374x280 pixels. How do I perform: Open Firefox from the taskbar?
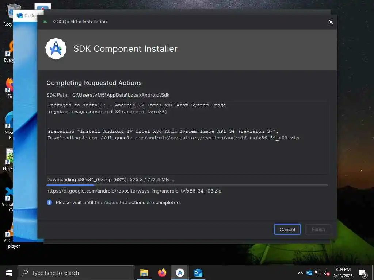(x=162, y=273)
